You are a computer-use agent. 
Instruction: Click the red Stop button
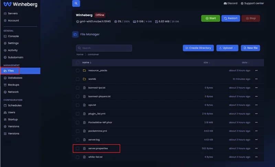pyautogui.click(x=251, y=18)
